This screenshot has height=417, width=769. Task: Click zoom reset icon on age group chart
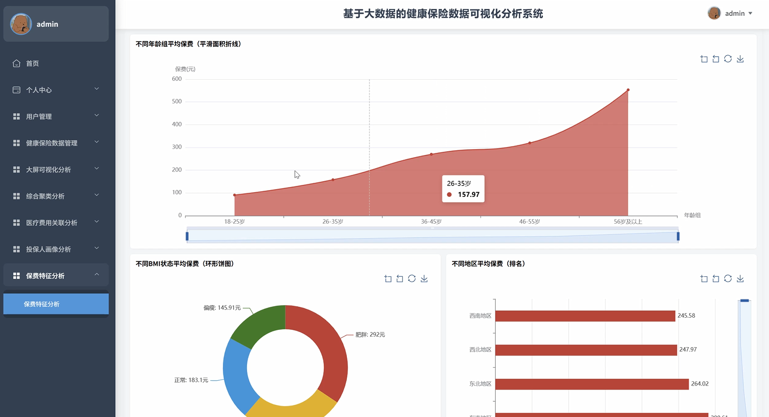point(716,59)
